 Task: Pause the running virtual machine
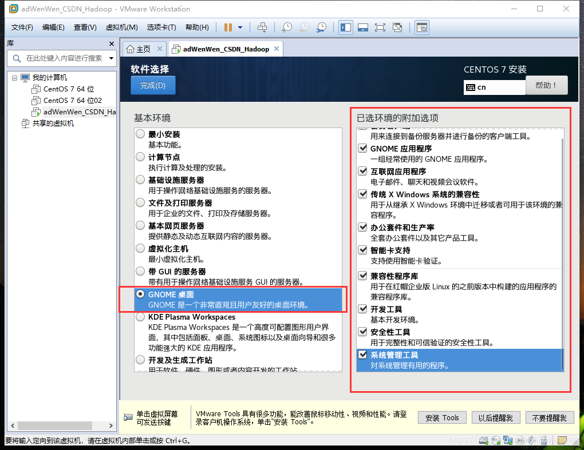pos(228,27)
